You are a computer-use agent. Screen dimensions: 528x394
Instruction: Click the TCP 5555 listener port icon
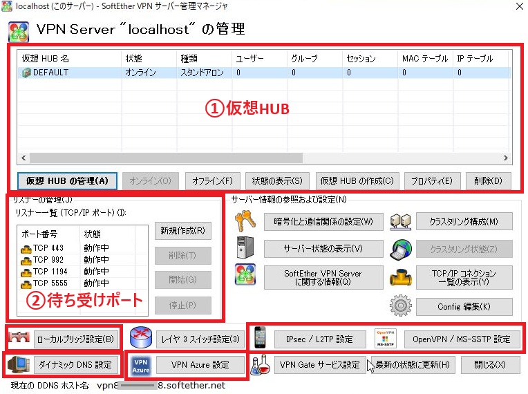26,285
